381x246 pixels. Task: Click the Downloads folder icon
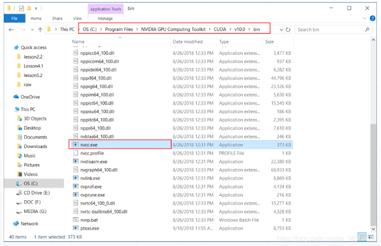pyautogui.click(x=19, y=146)
